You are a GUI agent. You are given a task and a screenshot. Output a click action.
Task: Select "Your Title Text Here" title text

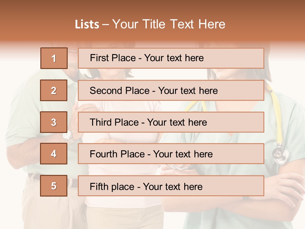pos(169,24)
